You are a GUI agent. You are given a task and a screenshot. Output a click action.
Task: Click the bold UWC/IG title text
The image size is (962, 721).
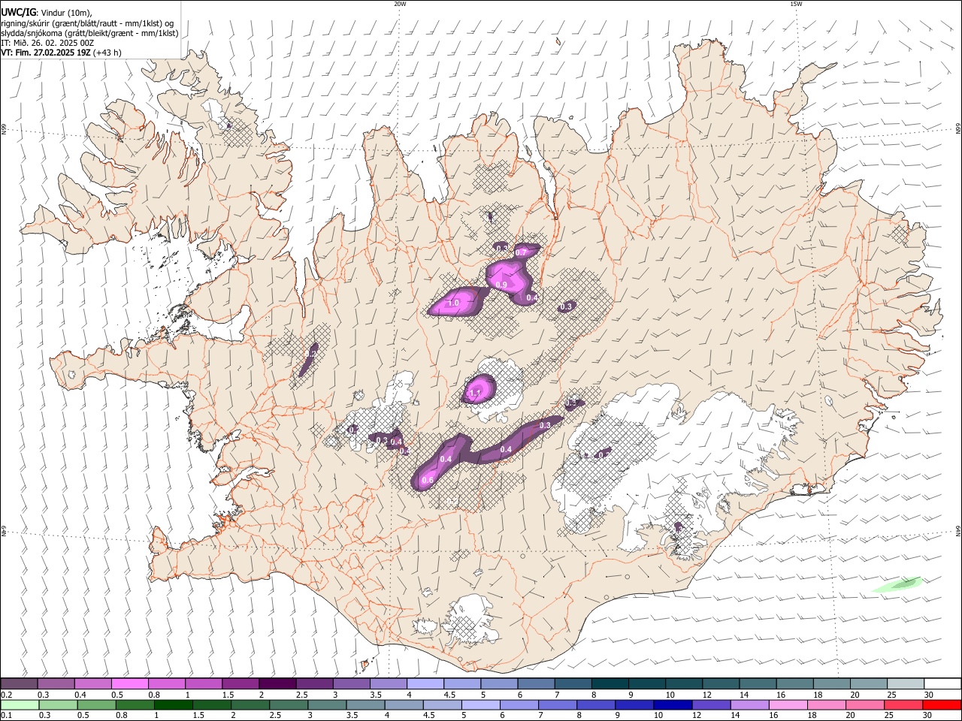point(17,13)
